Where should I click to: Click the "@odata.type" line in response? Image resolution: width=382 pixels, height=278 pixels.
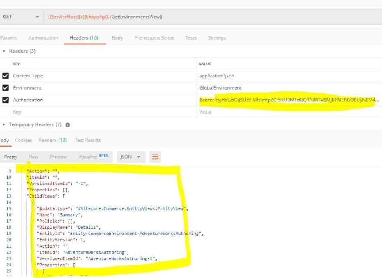[112, 208]
